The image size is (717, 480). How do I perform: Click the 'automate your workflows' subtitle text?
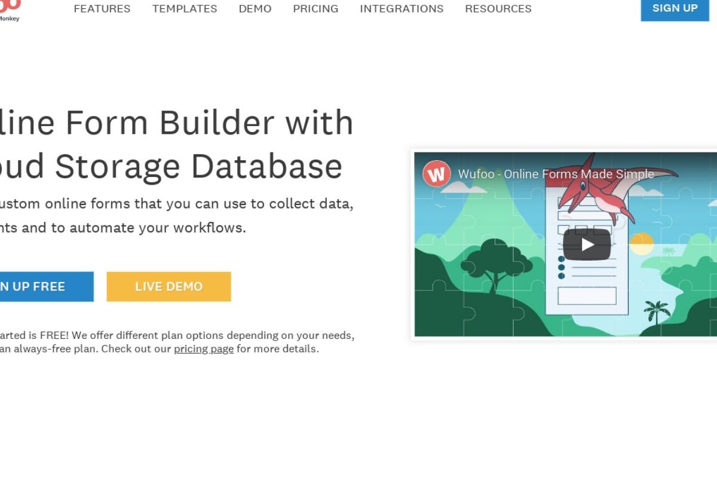click(x=158, y=228)
